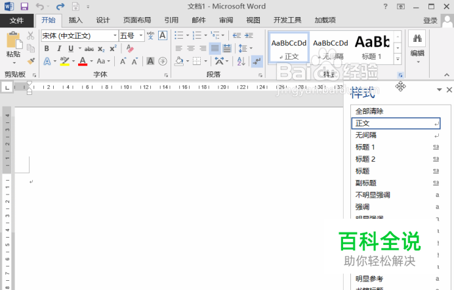Apply text effects outlined A
This screenshot has height=290, width=454.
(x=47, y=62)
